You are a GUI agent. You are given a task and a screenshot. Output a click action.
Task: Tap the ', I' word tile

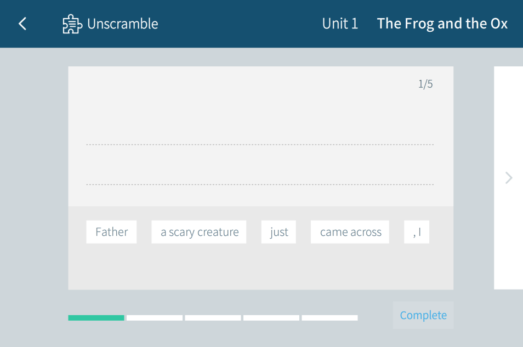(x=417, y=232)
